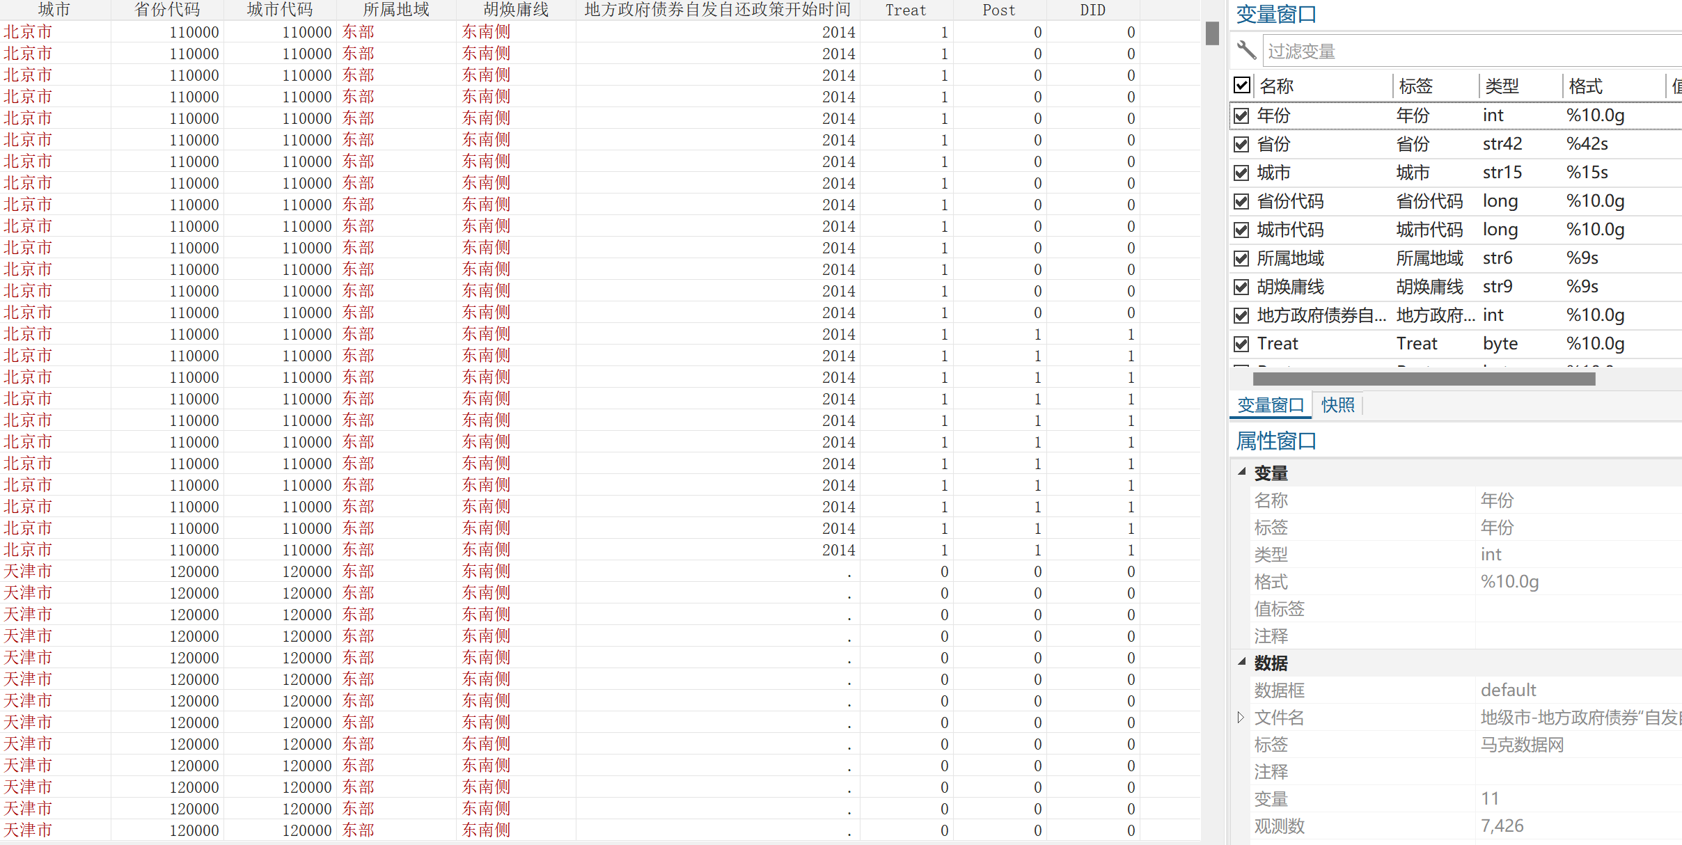Select the Post column header
The height and width of the screenshot is (845, 1682).
998,10
